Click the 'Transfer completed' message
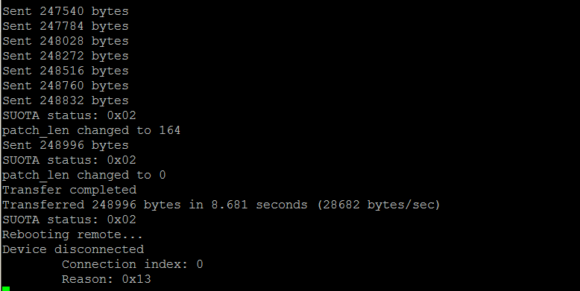Image resolution: width=580 pixels, height=291 pixels. tap(69, 190)
